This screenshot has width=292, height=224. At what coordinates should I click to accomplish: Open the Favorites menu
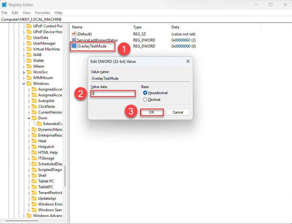click(42, 13)
